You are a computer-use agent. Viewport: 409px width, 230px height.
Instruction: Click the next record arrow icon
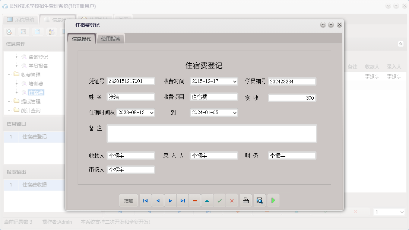click(170, 201)
